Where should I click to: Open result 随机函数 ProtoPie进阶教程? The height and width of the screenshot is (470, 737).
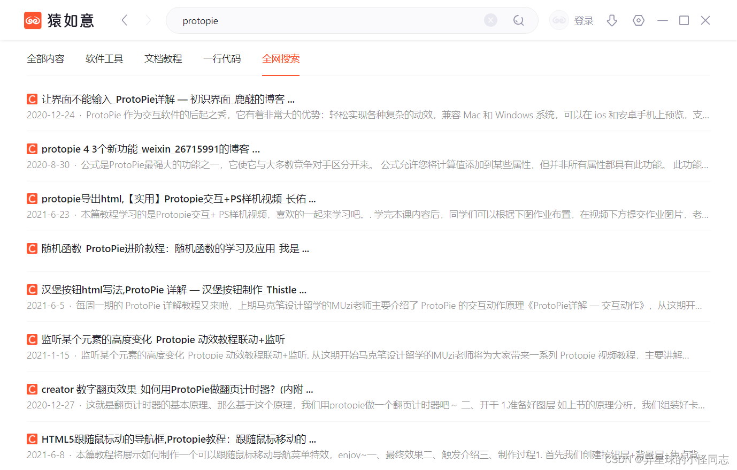[175, 248]
